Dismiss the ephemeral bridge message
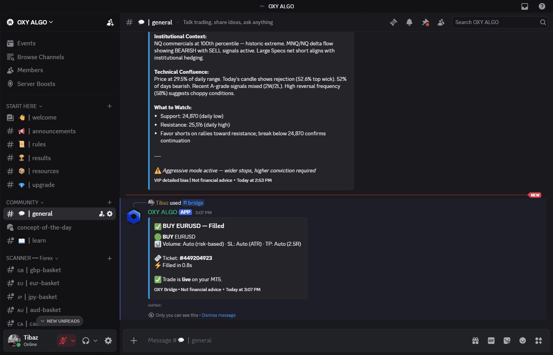 pyautogui.click(x=218, y=315)
